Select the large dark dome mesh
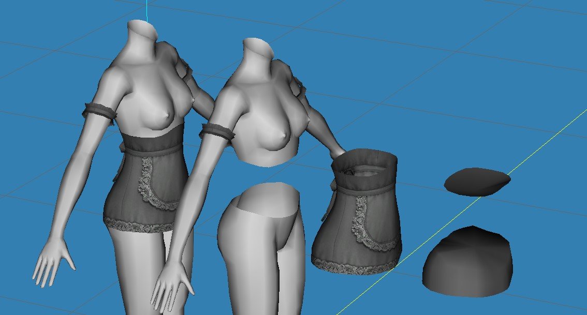 point(467,262)
